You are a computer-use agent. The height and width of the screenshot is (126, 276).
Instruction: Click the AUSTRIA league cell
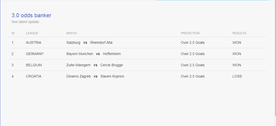[33, 42]
